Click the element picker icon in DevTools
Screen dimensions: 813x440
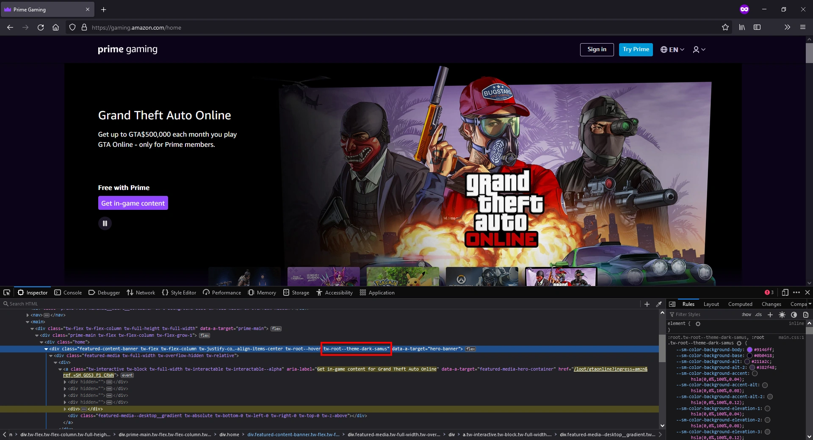[x=7, y=292]
